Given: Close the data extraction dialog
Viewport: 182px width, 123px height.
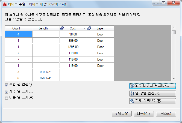Looking at the screenshot, I should click(x=174, y=3).
